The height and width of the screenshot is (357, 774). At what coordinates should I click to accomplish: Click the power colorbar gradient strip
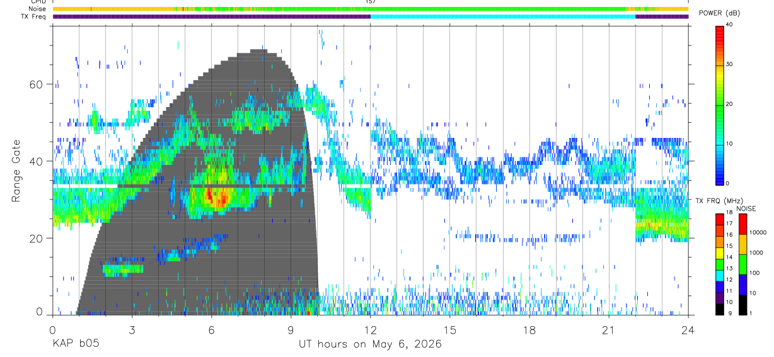point(719,105)
